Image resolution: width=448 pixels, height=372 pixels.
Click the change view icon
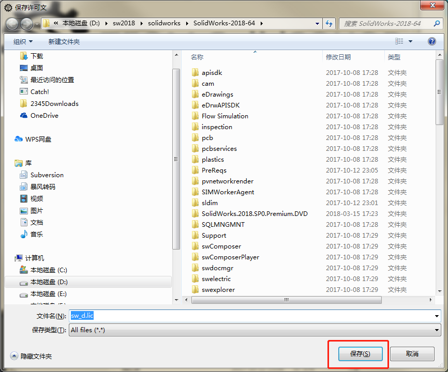(399, 41)
